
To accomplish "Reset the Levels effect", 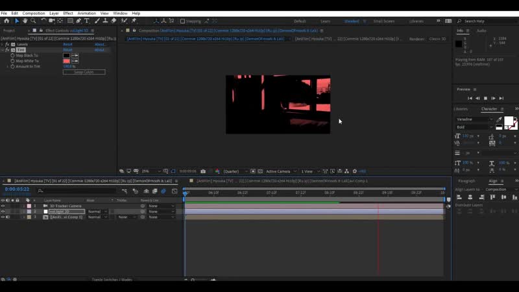I will pos(67,44).
